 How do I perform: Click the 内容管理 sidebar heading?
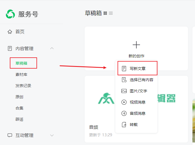pos(24,48)
